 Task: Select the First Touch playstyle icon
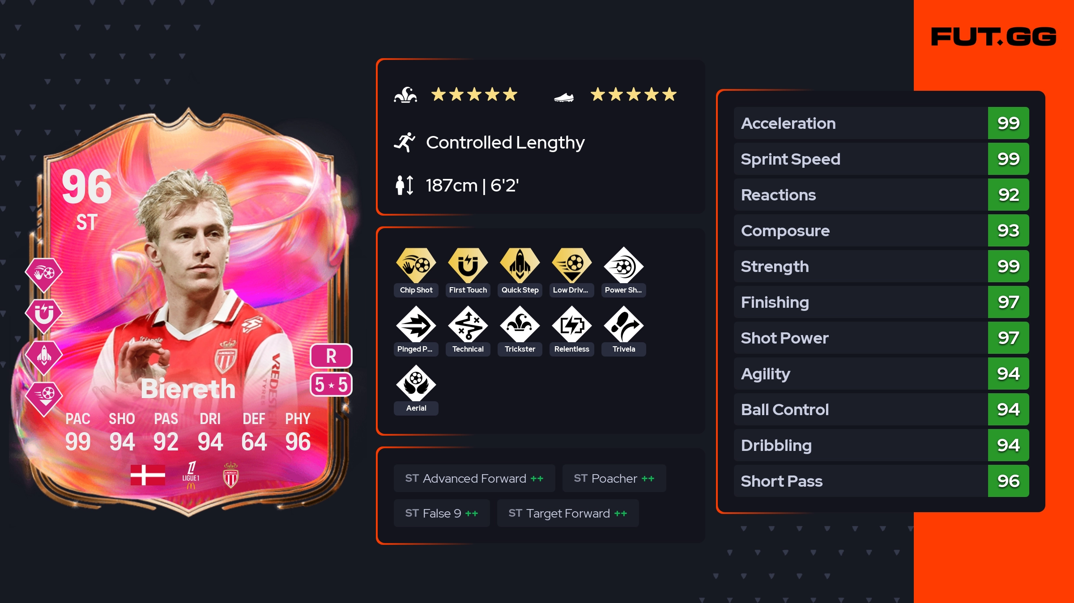coord(468,266)
